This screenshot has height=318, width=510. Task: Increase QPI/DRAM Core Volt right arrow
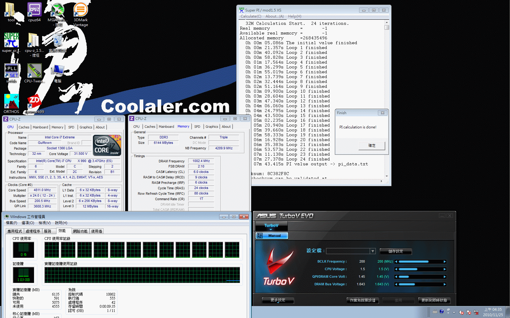[445, 277]
